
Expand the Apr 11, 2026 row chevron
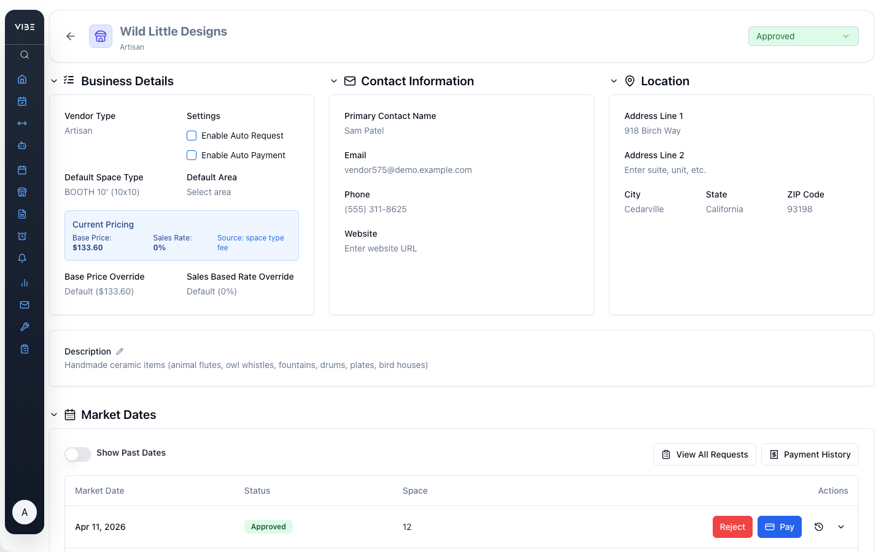pyautogui.click(x=841, y=526)
